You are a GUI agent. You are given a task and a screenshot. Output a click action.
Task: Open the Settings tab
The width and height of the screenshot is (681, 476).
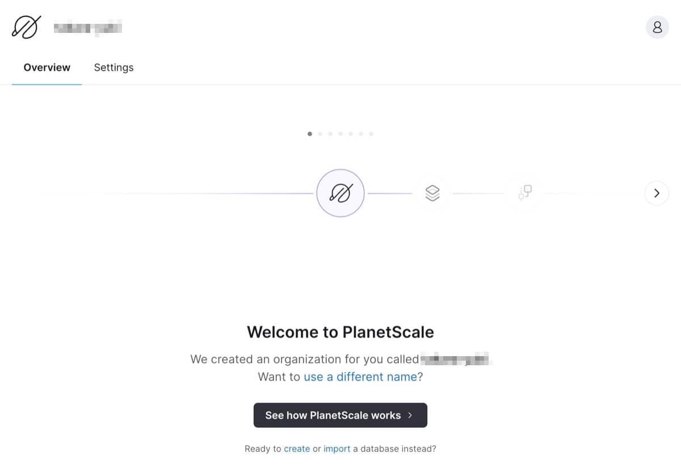113,68
